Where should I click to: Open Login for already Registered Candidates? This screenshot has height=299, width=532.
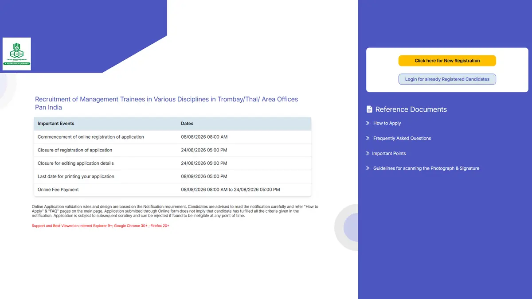pyautogui.click(x=447, y=79)
